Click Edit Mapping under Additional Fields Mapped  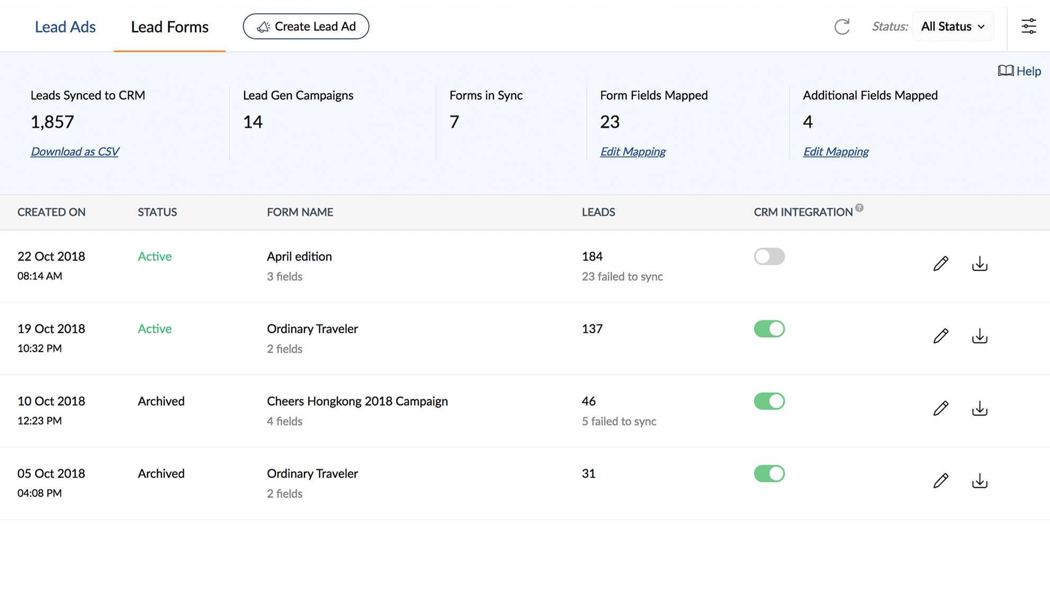[836, 151]
